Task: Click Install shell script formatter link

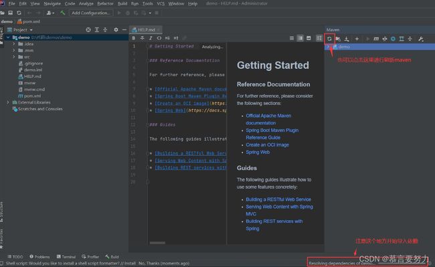Action: (x=130, y=264)
